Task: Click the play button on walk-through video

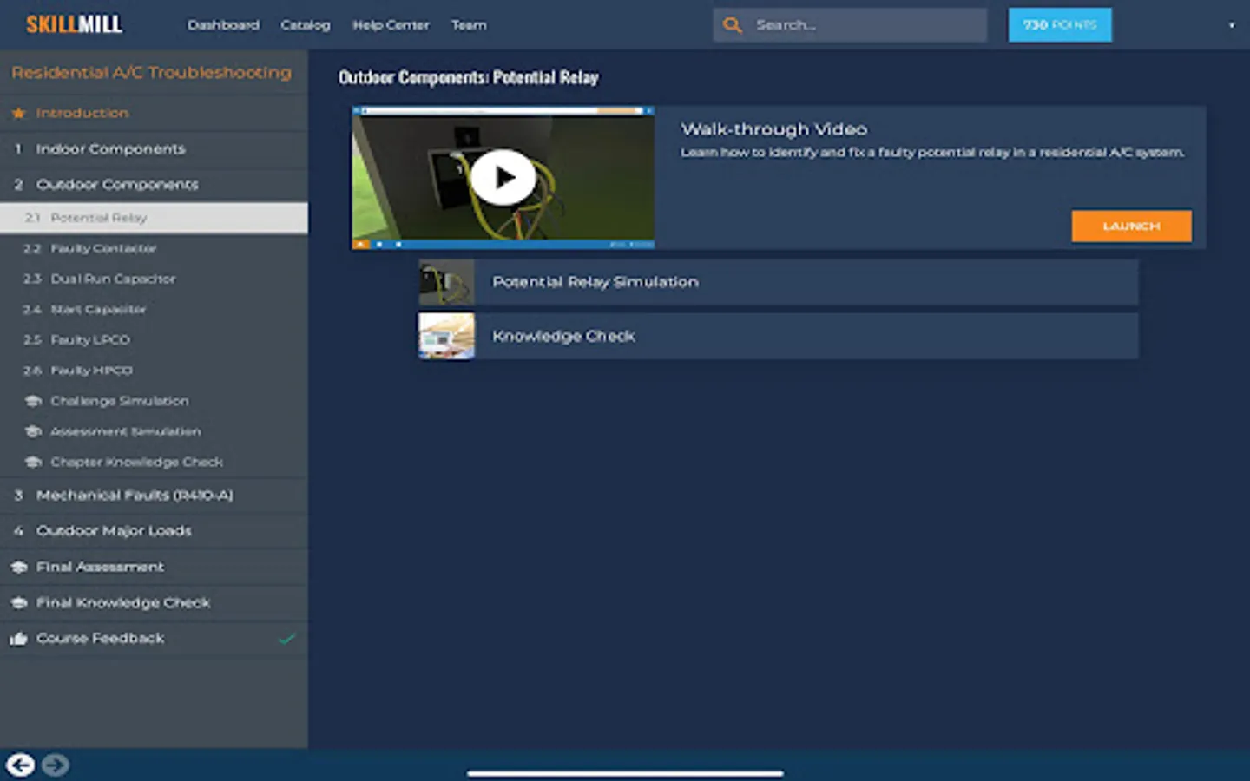Action: point(503,178)
